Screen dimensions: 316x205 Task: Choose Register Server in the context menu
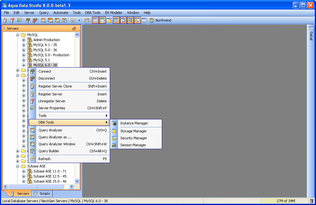[x=69, y=94]
